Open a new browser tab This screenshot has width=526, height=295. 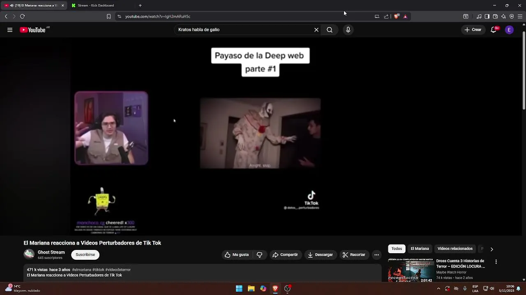pyautogui.click(x=140, y=5)
